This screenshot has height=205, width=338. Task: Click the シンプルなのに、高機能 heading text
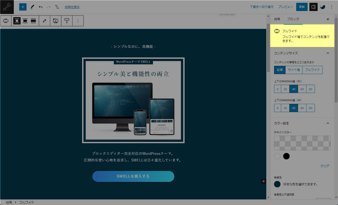point(133,46)
